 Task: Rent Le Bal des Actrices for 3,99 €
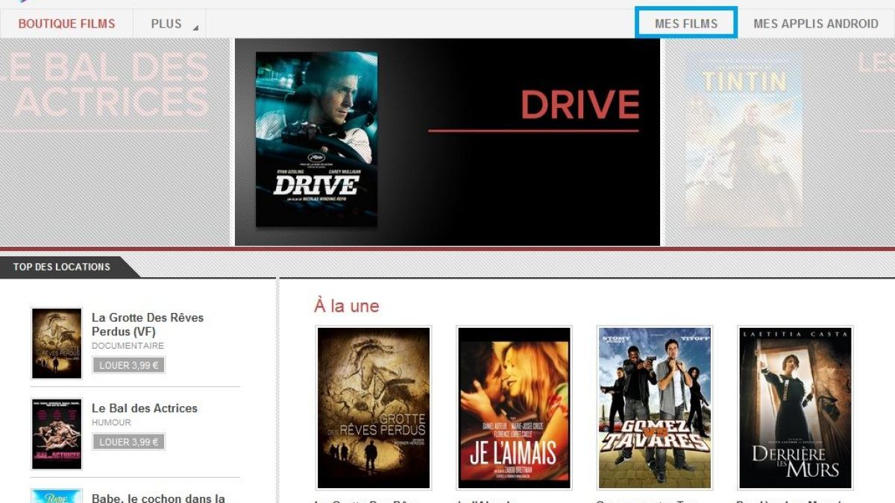(x=128, y=442)
